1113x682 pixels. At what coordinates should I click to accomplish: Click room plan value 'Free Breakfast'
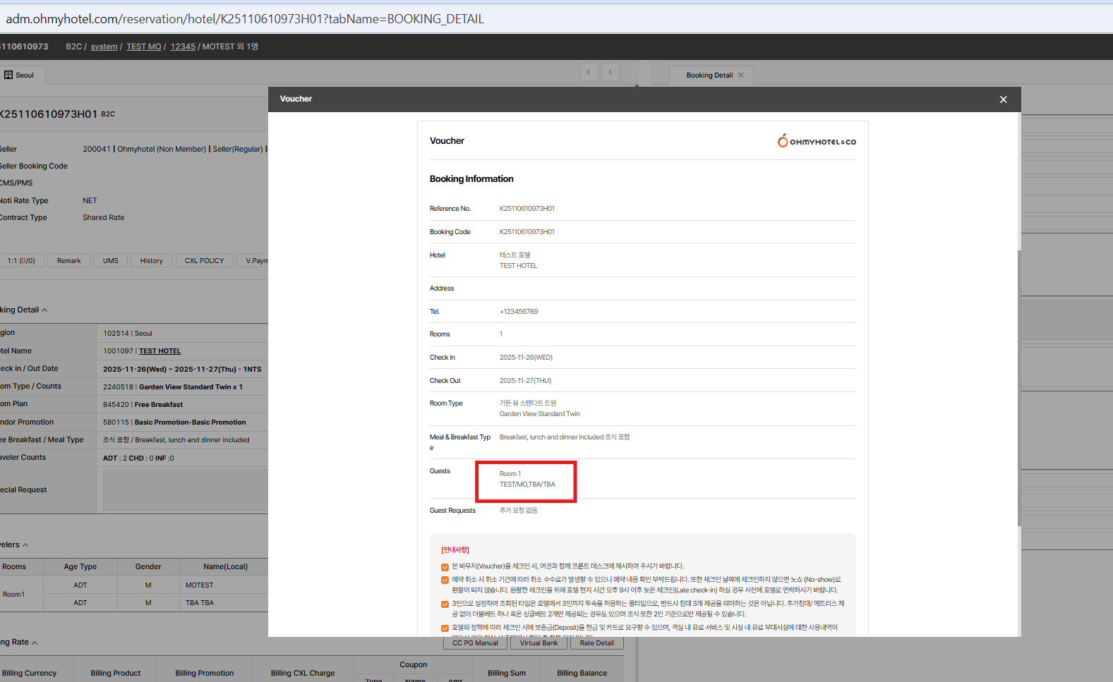pos(159,405)
